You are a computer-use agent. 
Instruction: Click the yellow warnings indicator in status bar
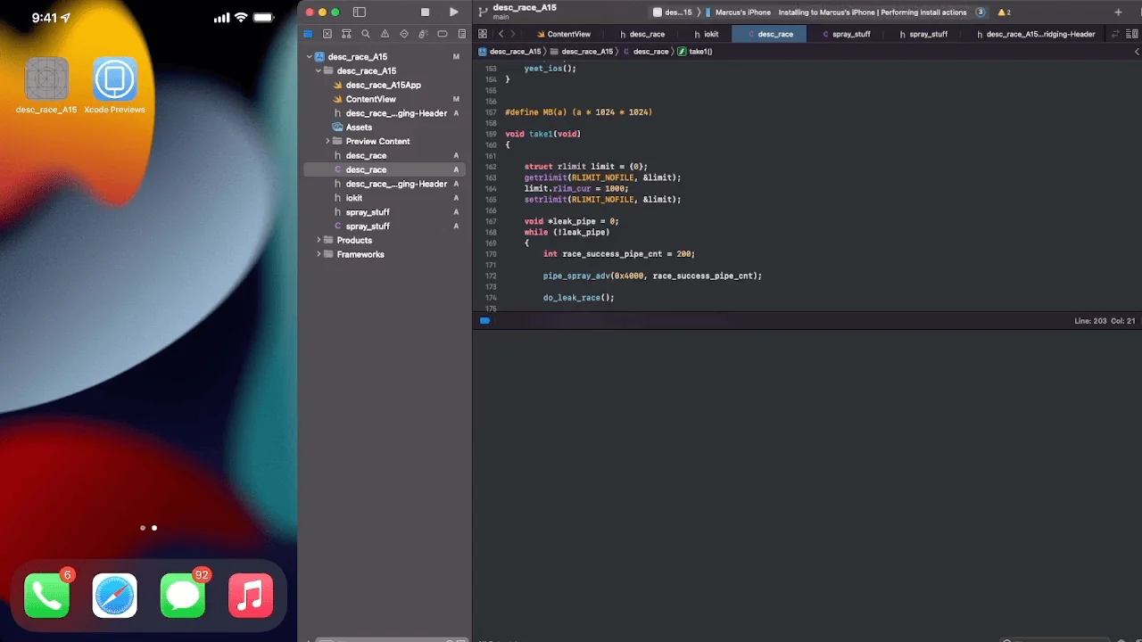tap(1004, 12)
